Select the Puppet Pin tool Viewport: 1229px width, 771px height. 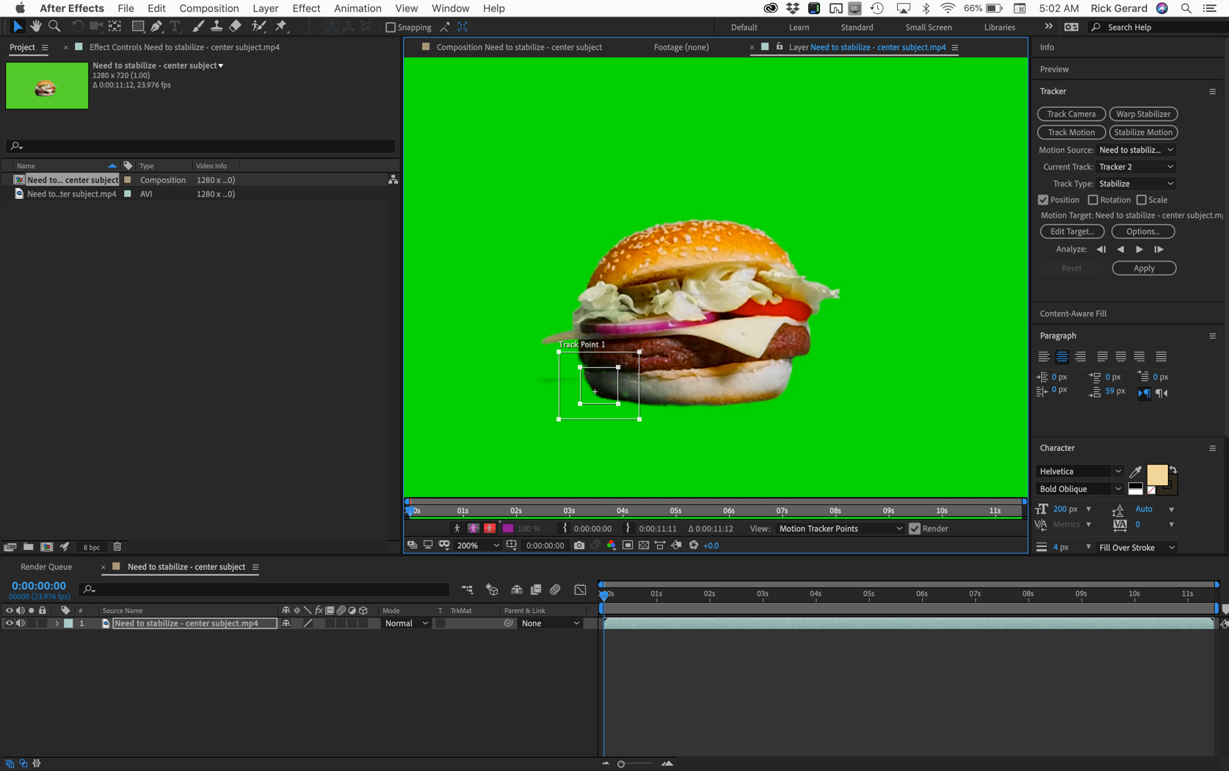(281, 26)
